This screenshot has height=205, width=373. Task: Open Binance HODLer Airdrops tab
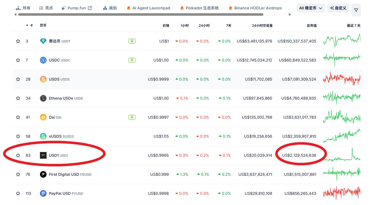[x=255, y=8]
